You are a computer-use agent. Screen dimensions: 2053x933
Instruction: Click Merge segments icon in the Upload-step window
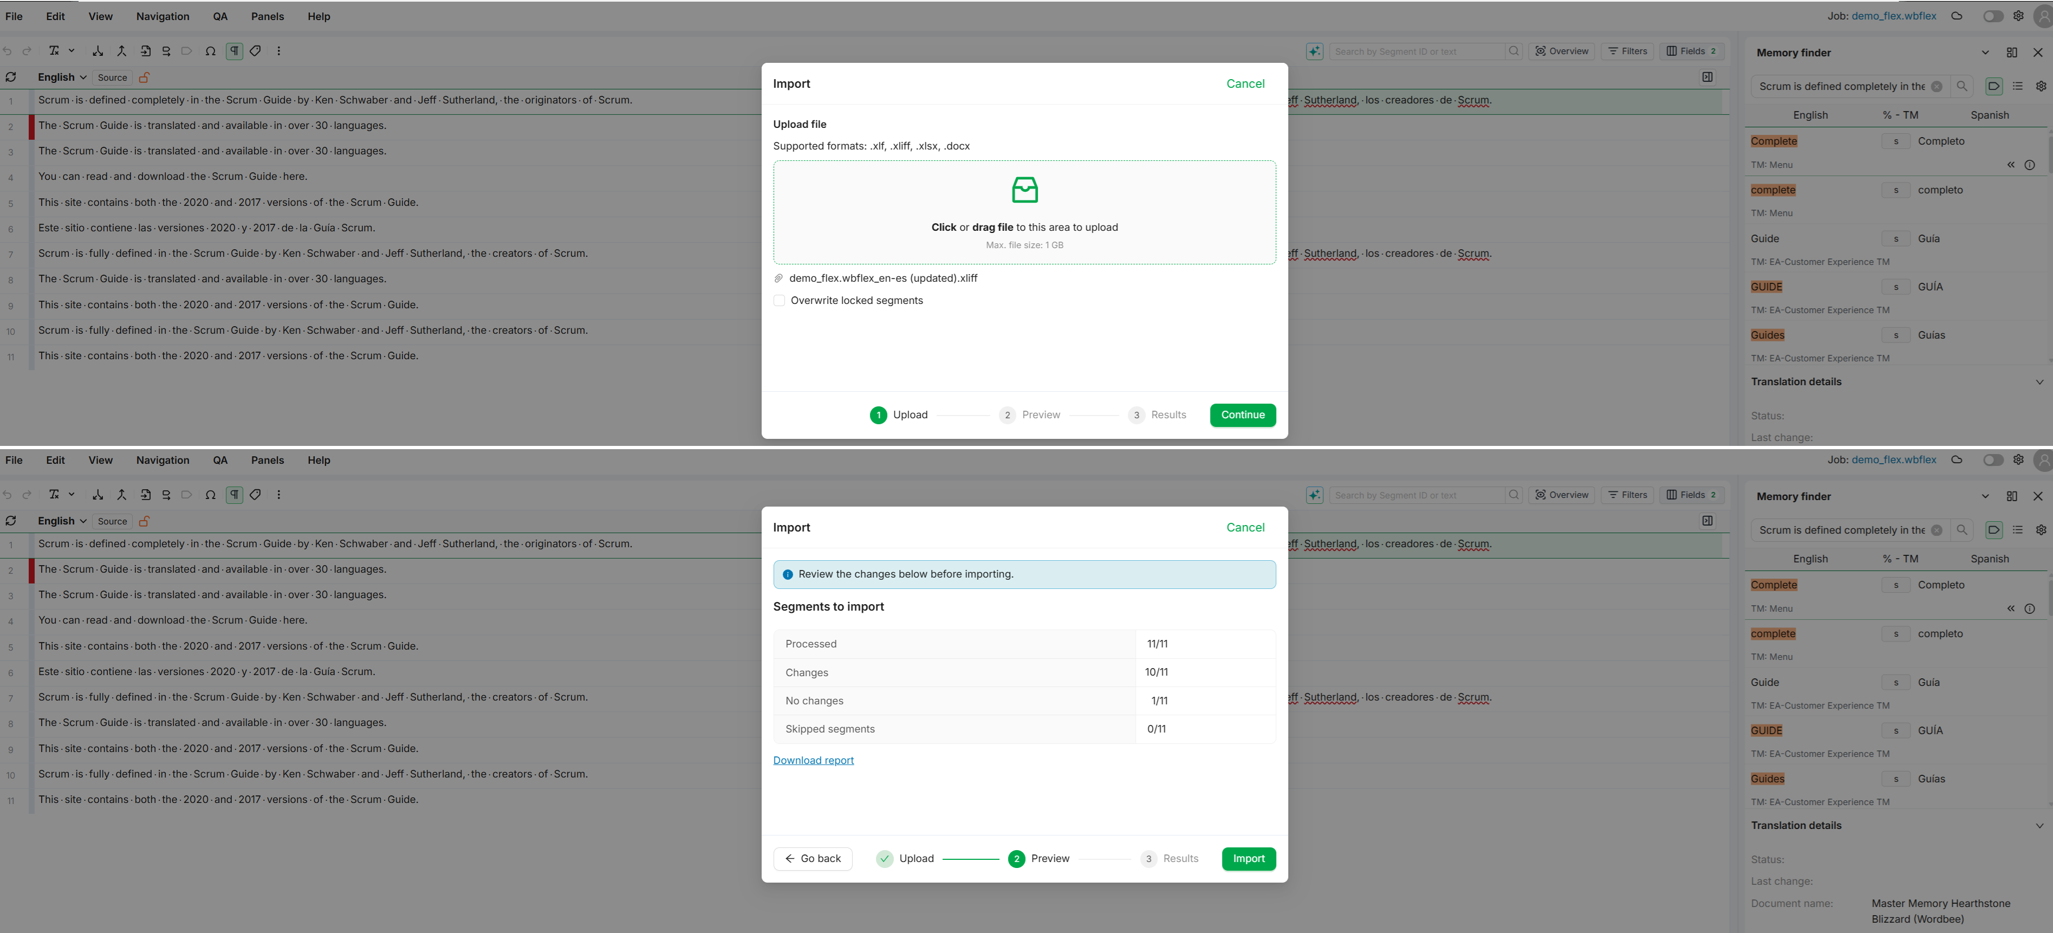point(122,51)
